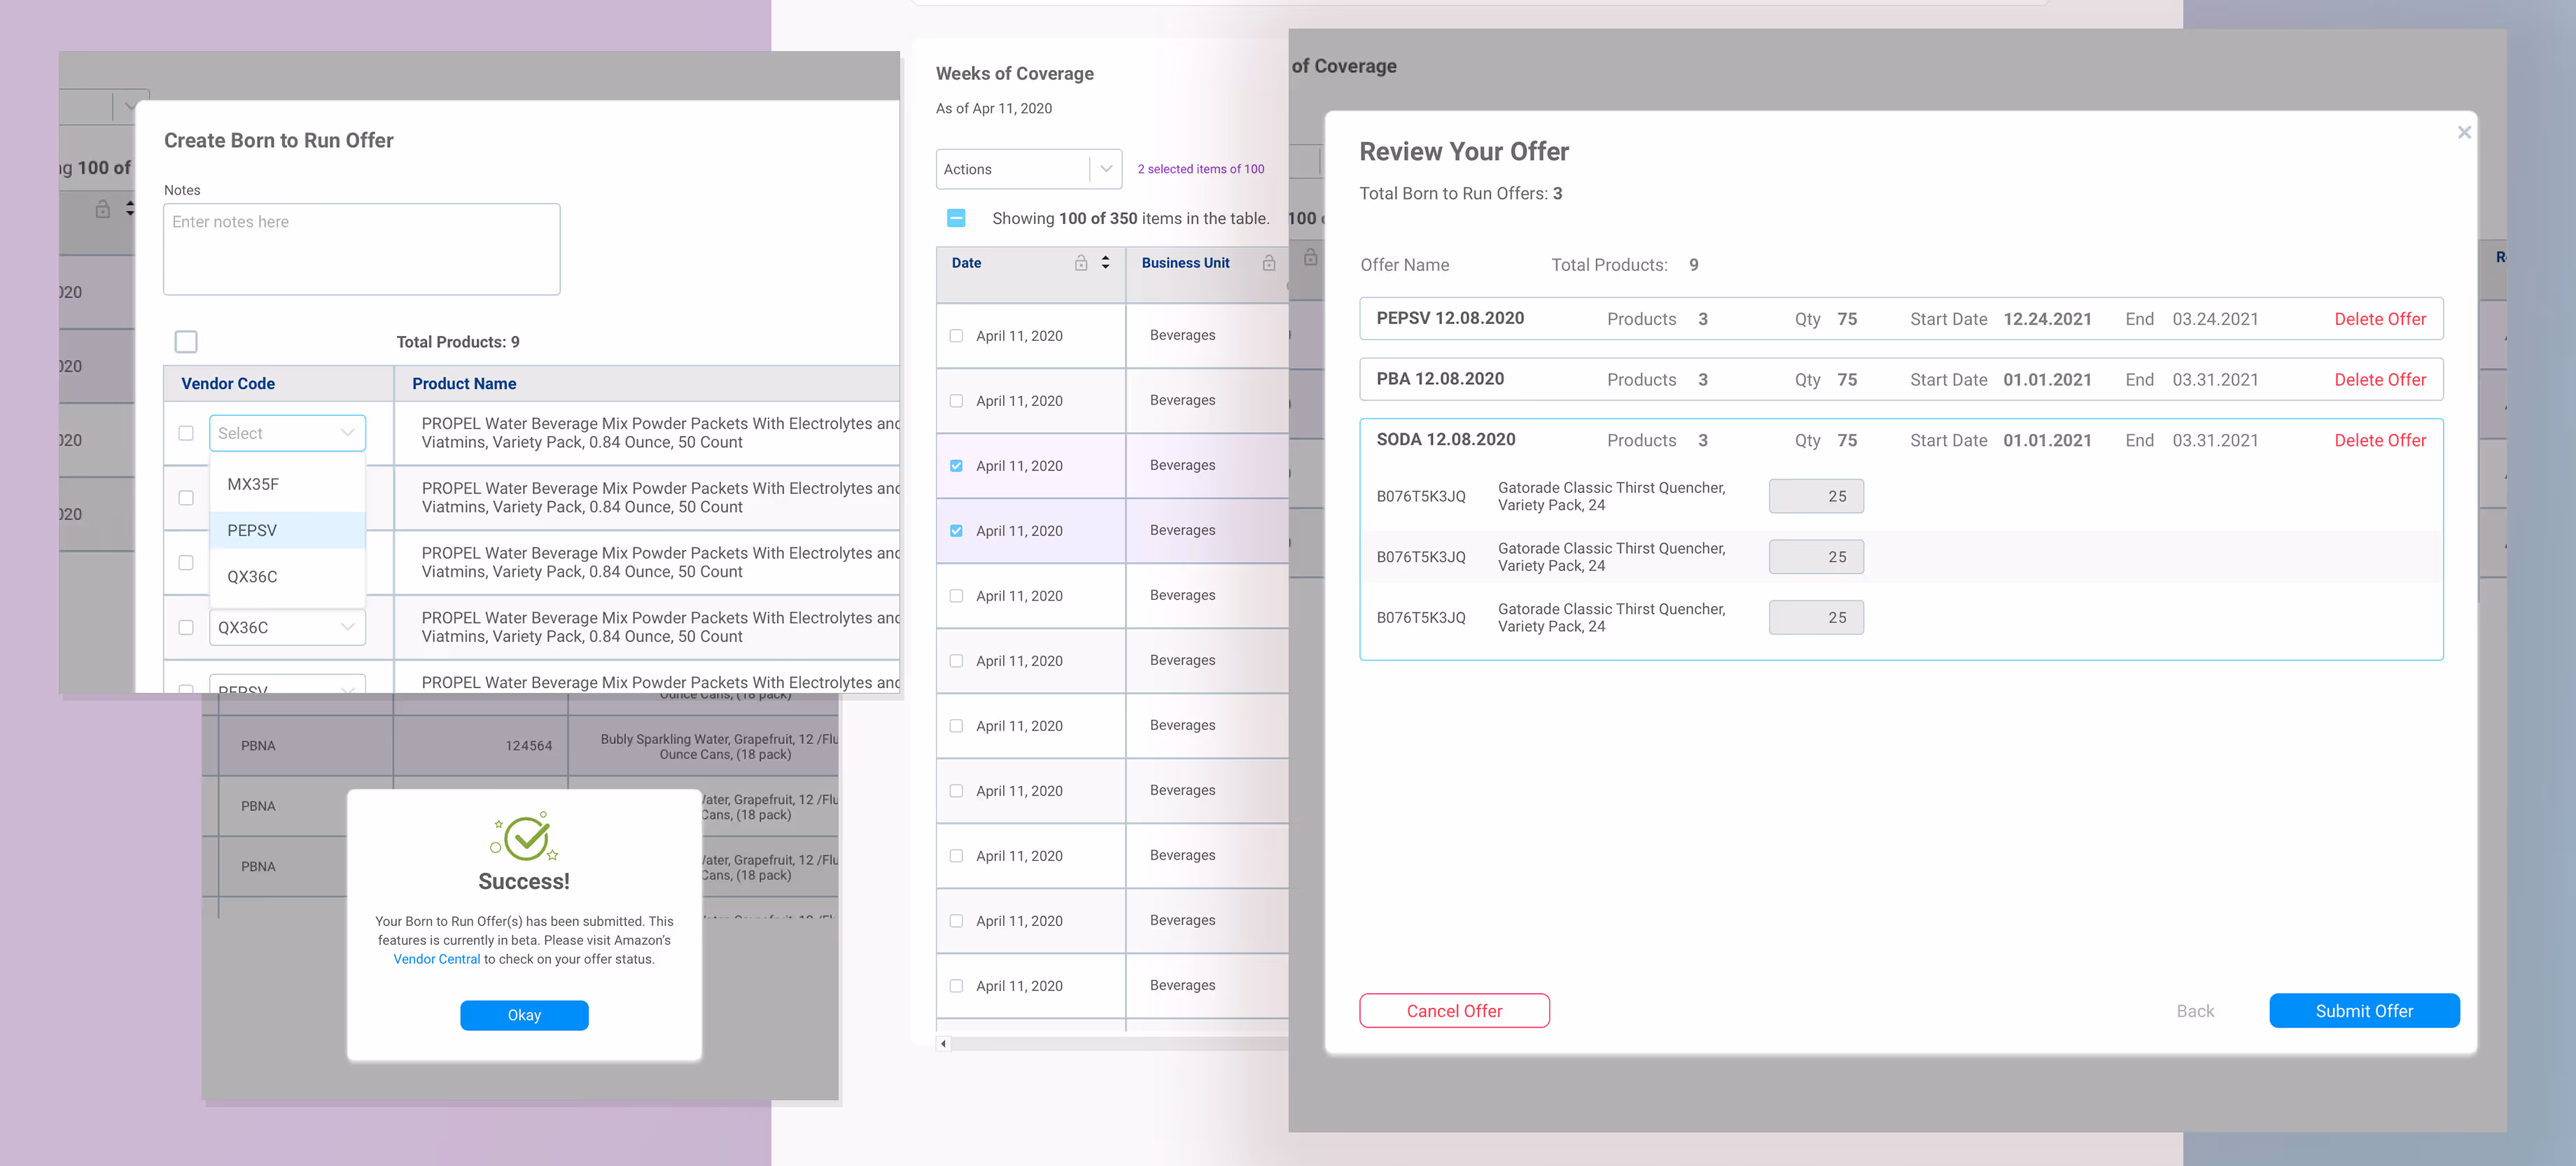Open the Vendor Central link
The height and width of the screenshot is (1166, 2576).
(x=436, y=959)
